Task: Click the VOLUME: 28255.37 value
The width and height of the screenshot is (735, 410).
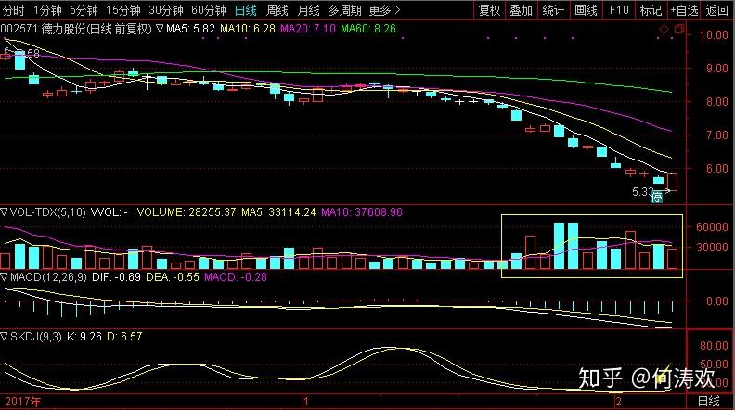Action: (187, 212)
